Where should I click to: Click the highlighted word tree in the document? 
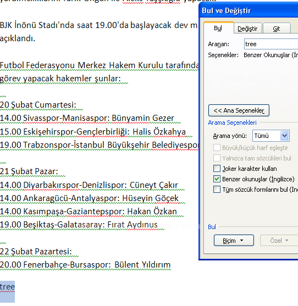click(7, 287)
